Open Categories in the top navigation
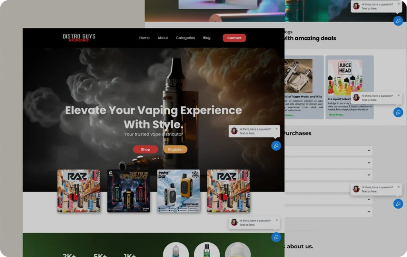Viewport: 407px width, 257px height. click(x=185, y=38)
